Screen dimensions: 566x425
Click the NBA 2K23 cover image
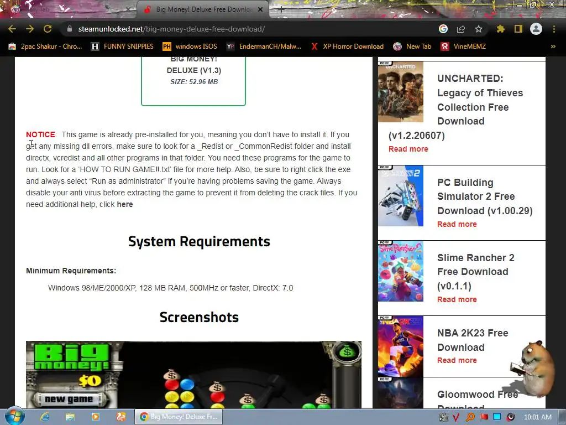point(401,346)
